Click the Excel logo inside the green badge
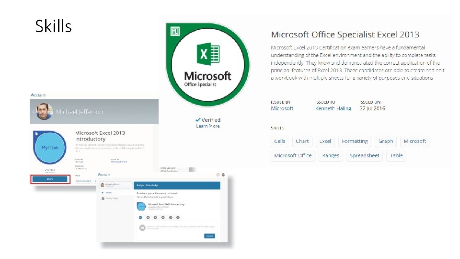The image size is (460, 259). (208, 54)
